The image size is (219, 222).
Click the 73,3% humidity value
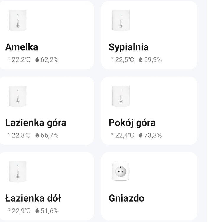click(x=153, y=135)
